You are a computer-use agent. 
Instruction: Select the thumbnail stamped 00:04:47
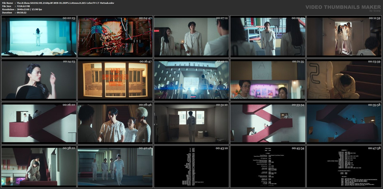(115, 36)
